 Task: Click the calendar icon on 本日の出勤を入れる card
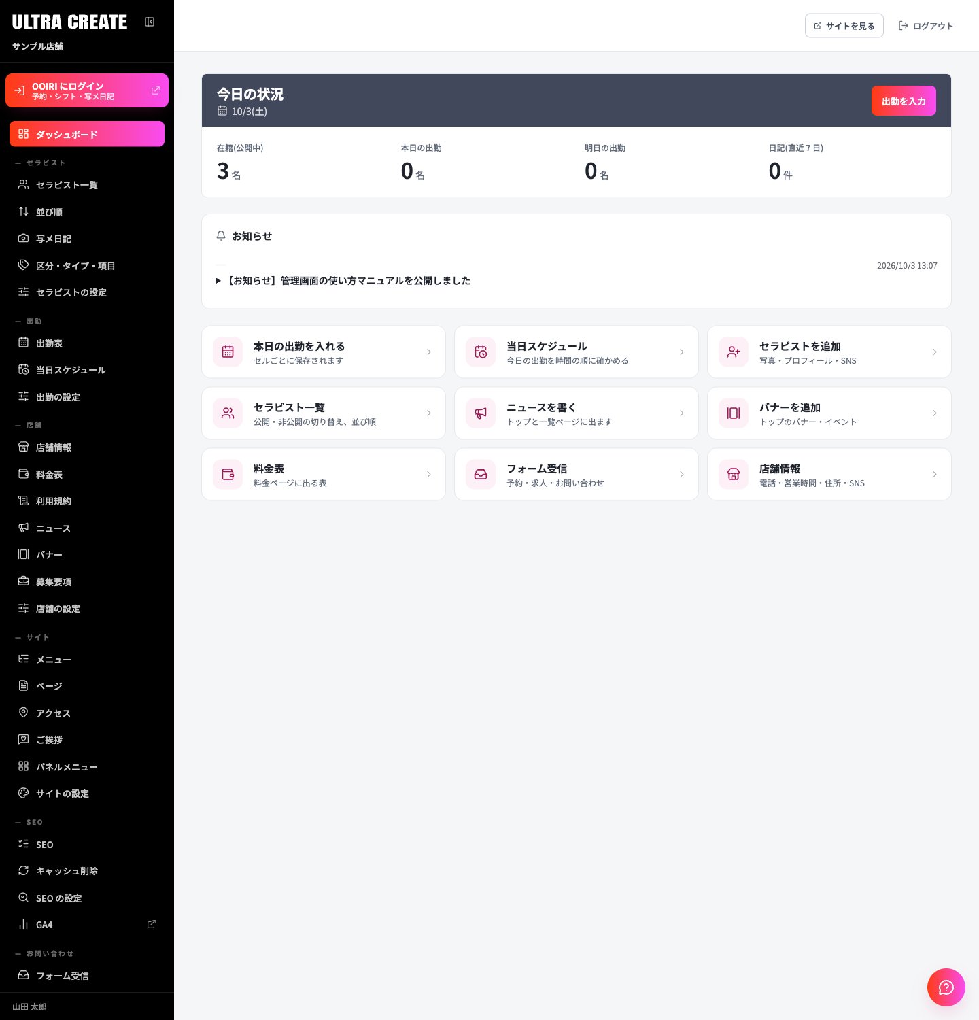tap(228, 352)
